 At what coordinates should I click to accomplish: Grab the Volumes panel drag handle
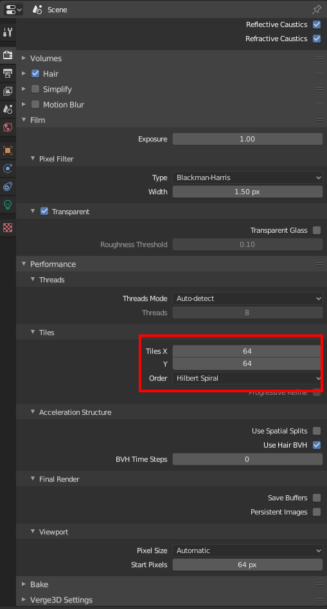pos(319,59)
